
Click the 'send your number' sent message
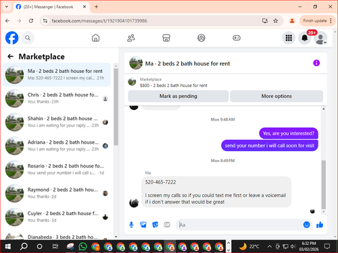pyautogui.click(x=270, y=146)
